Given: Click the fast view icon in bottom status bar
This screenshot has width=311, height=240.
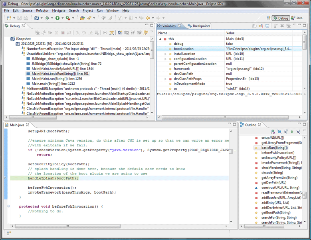Looking at the screenshot, I should [x=9, y=233].
